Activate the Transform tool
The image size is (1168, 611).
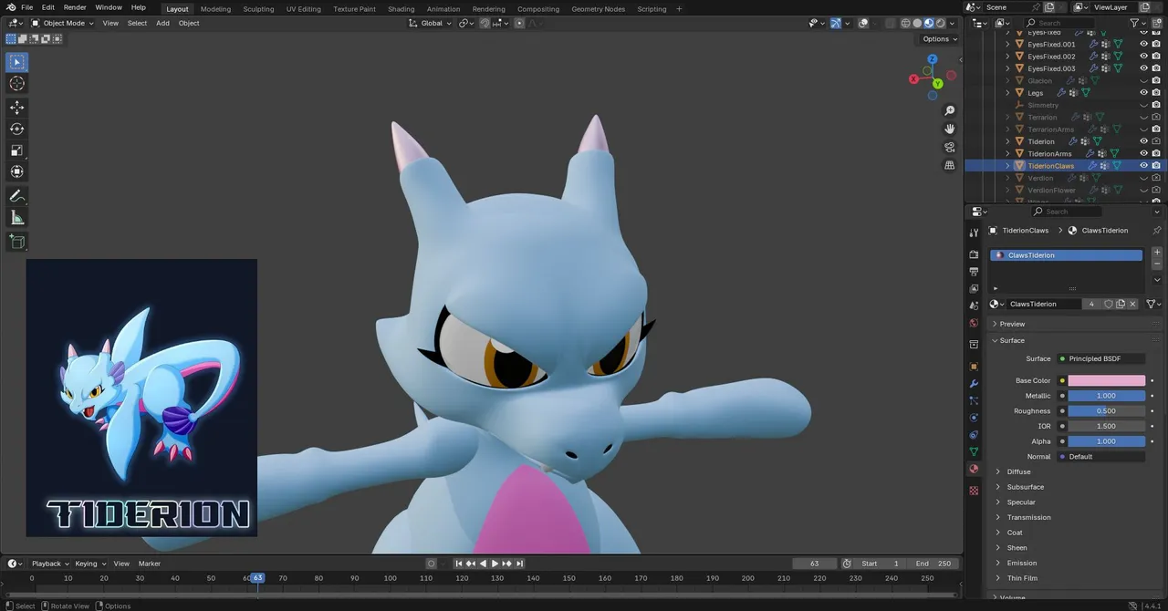(x=17, y=171)
